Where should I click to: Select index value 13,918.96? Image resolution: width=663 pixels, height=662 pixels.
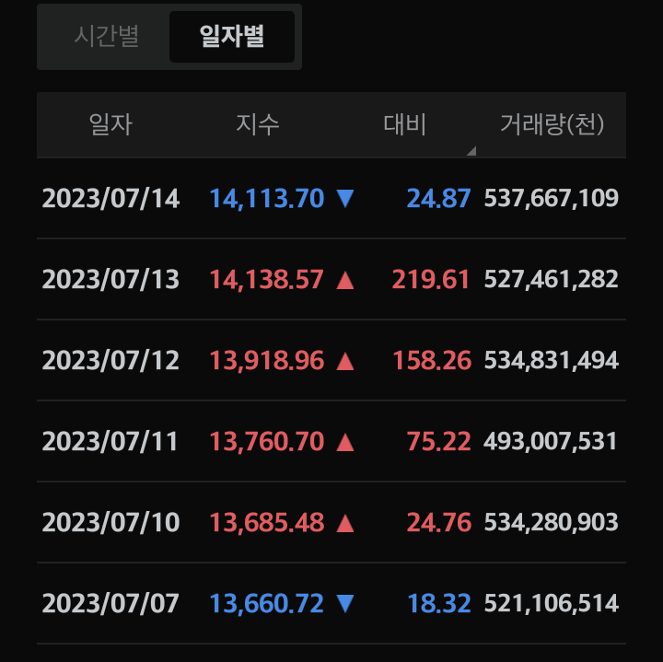coord(267,361)
